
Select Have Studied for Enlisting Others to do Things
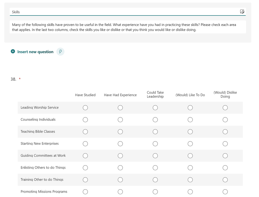(x=85, y=168)
